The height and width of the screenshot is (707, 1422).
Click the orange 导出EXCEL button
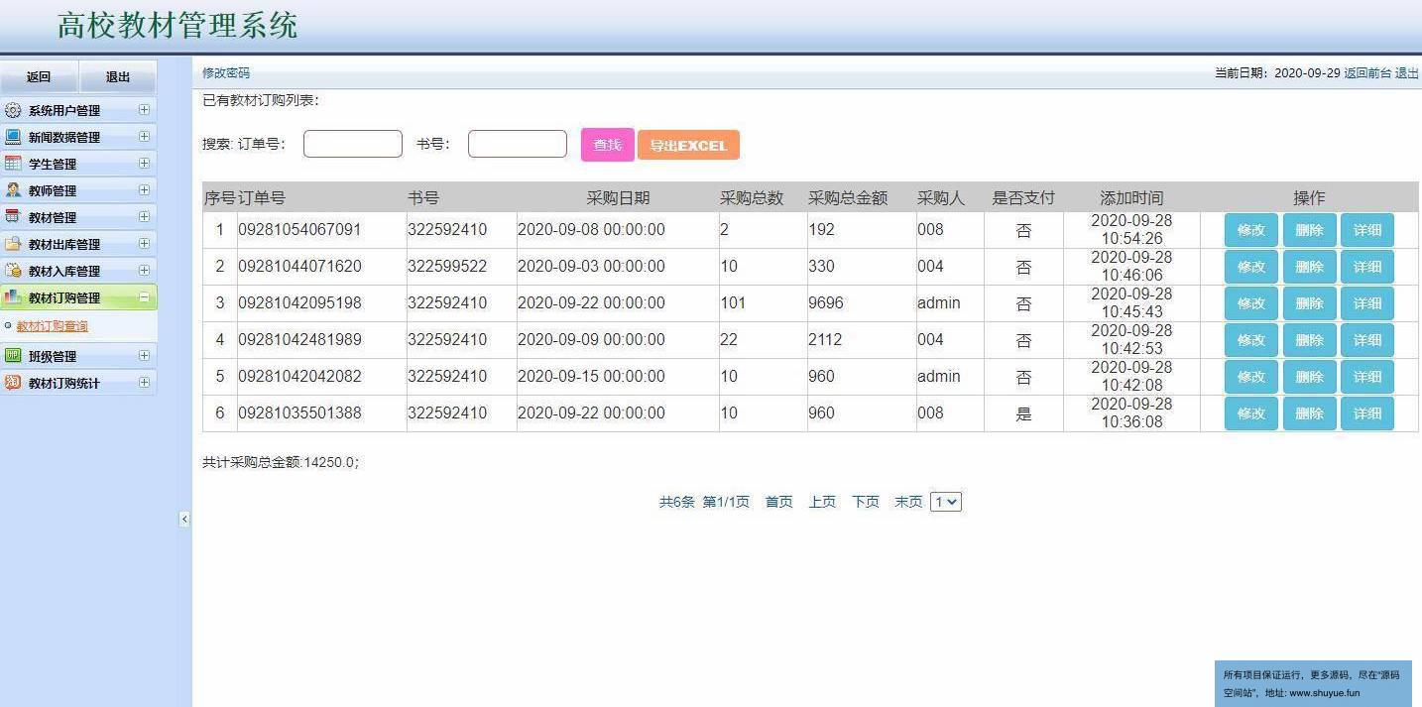[688, 145]
